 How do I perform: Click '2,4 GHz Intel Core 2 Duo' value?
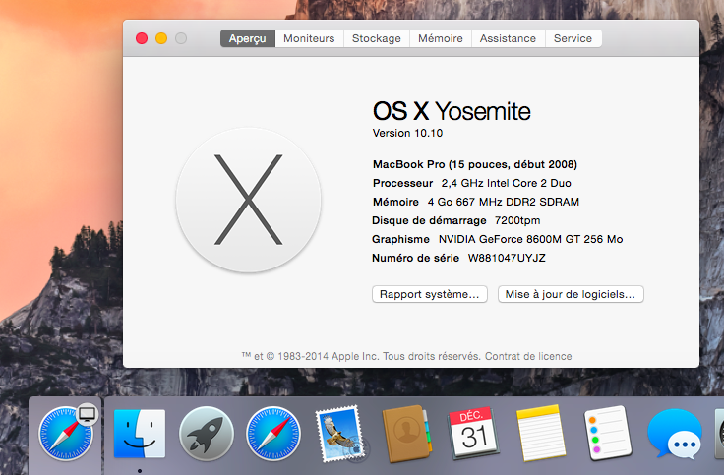(506, 183)
